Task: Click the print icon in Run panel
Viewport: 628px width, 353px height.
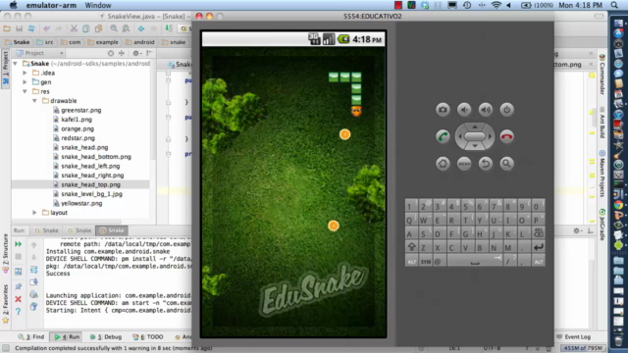Action: pyautogui.click(x=33, y=295)
